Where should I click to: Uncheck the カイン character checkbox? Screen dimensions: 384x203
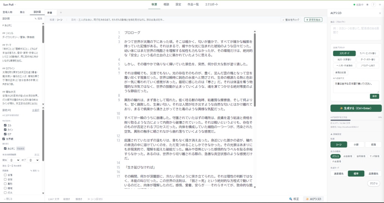click(x=5, y=129)
